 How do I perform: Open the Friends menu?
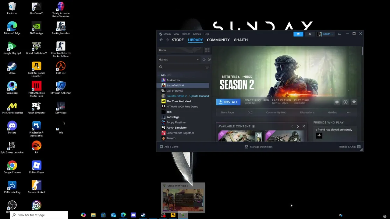(x=186, y=34)
